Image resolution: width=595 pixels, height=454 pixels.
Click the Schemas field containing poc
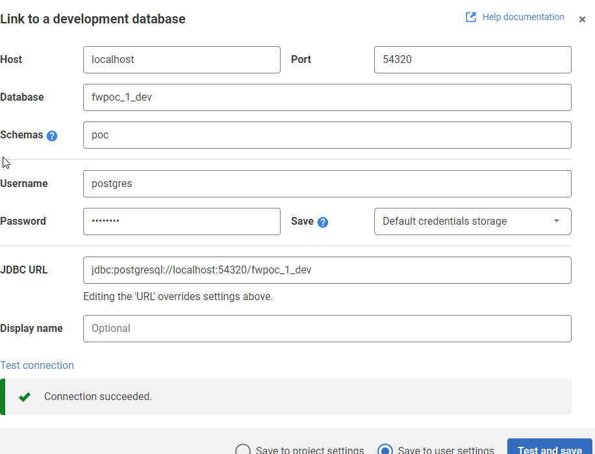tap(327, 135)
